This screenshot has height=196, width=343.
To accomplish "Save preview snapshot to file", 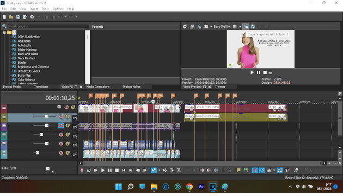I will tap(253, 27).
